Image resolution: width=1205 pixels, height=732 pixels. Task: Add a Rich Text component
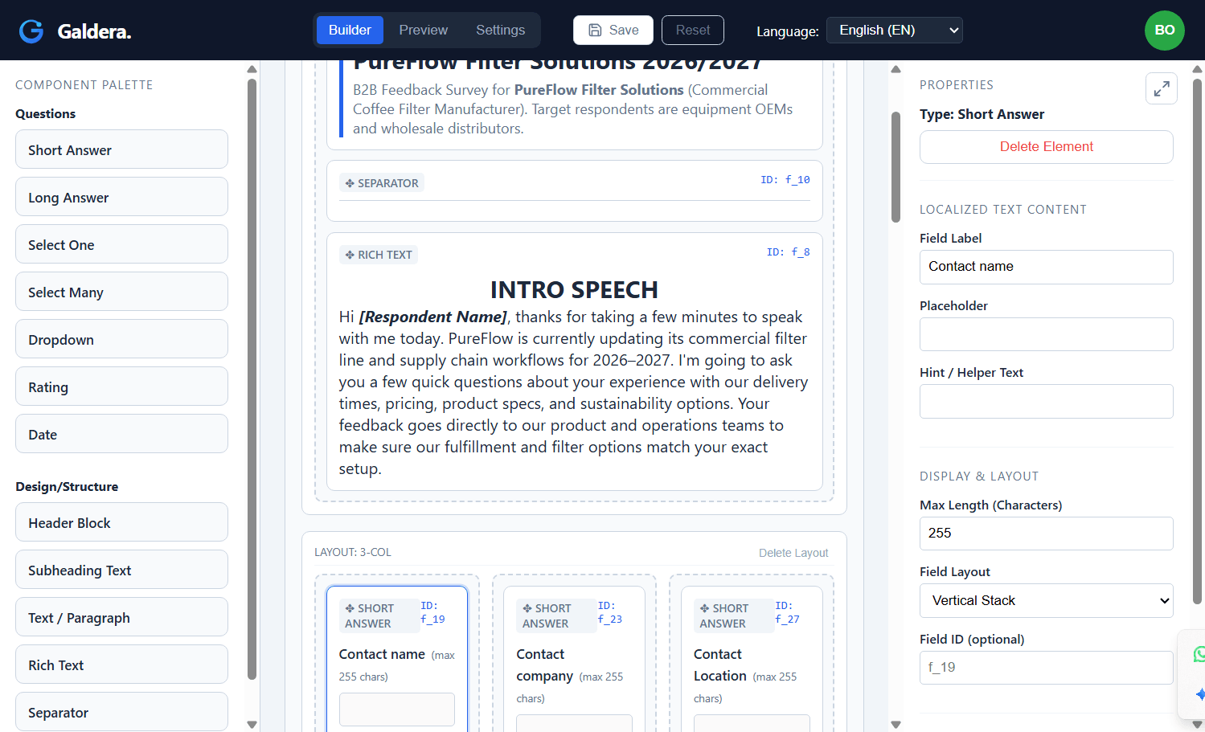121,665
